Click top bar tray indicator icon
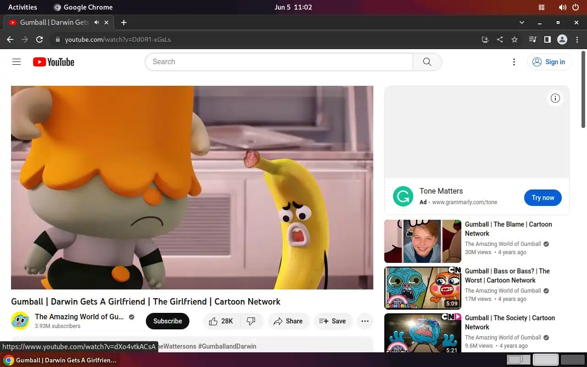This screenshot has width=587, height=367. click(542, 7)
